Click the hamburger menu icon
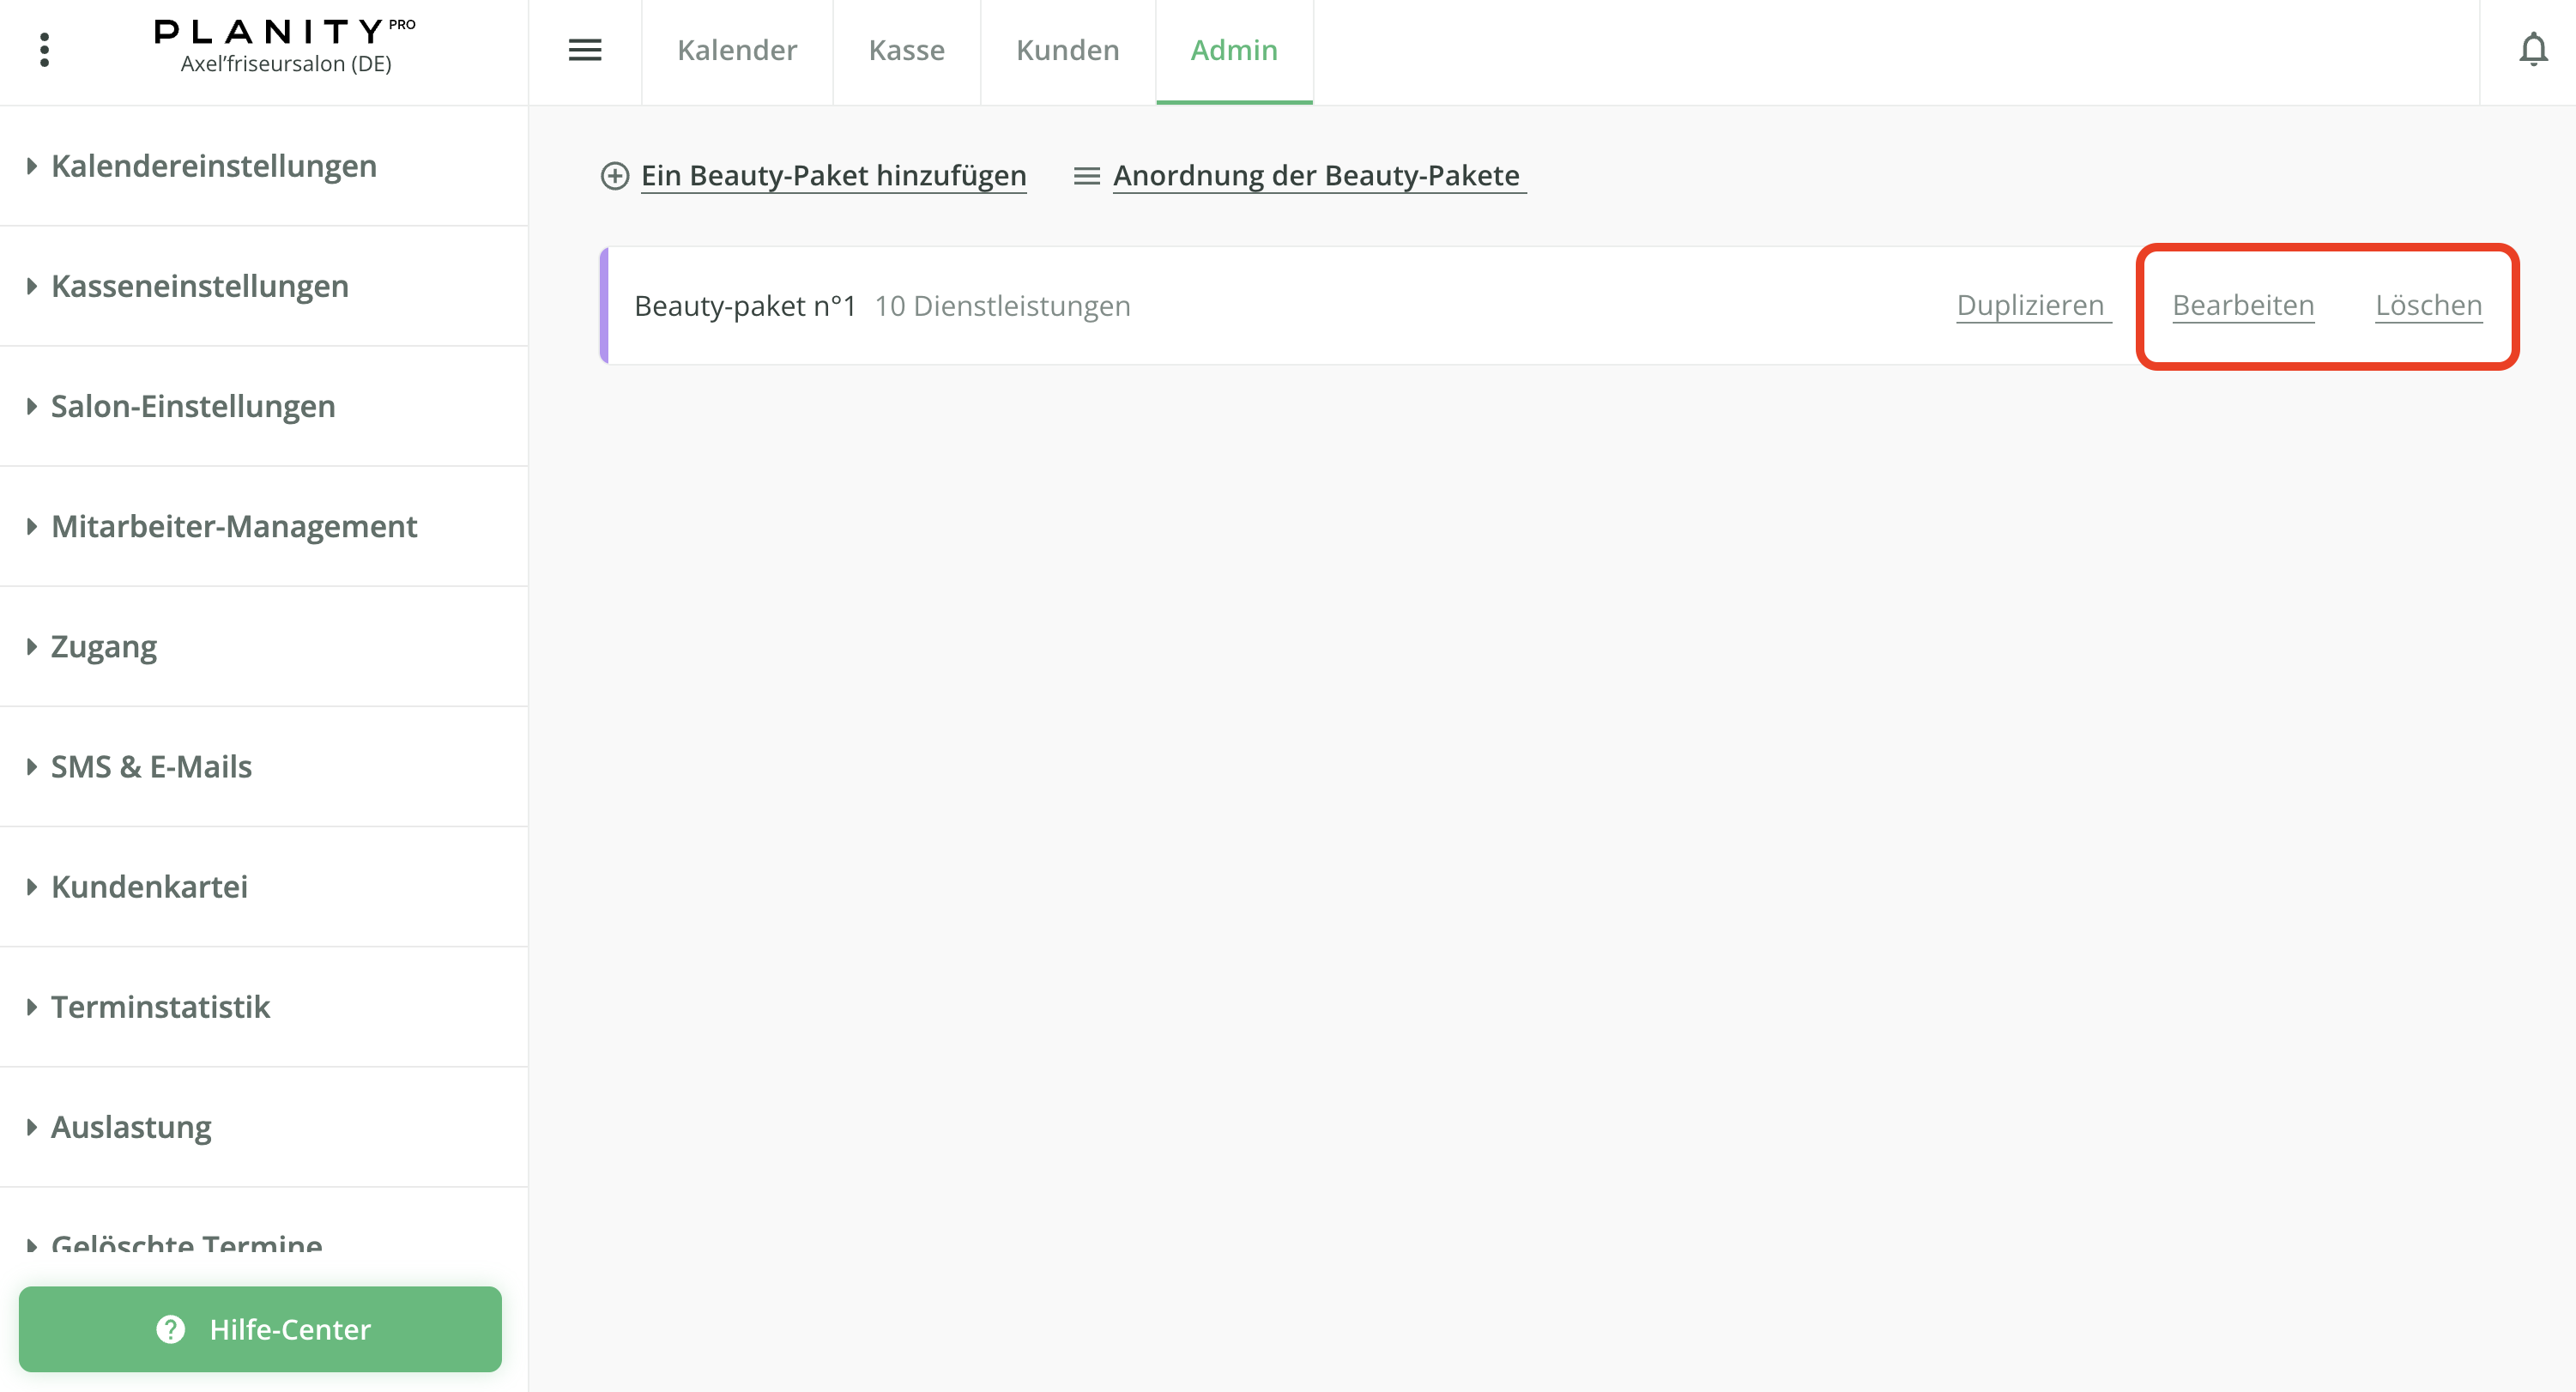The height and width of the screenshot is (1392, 2576). [x=585, y=50]
